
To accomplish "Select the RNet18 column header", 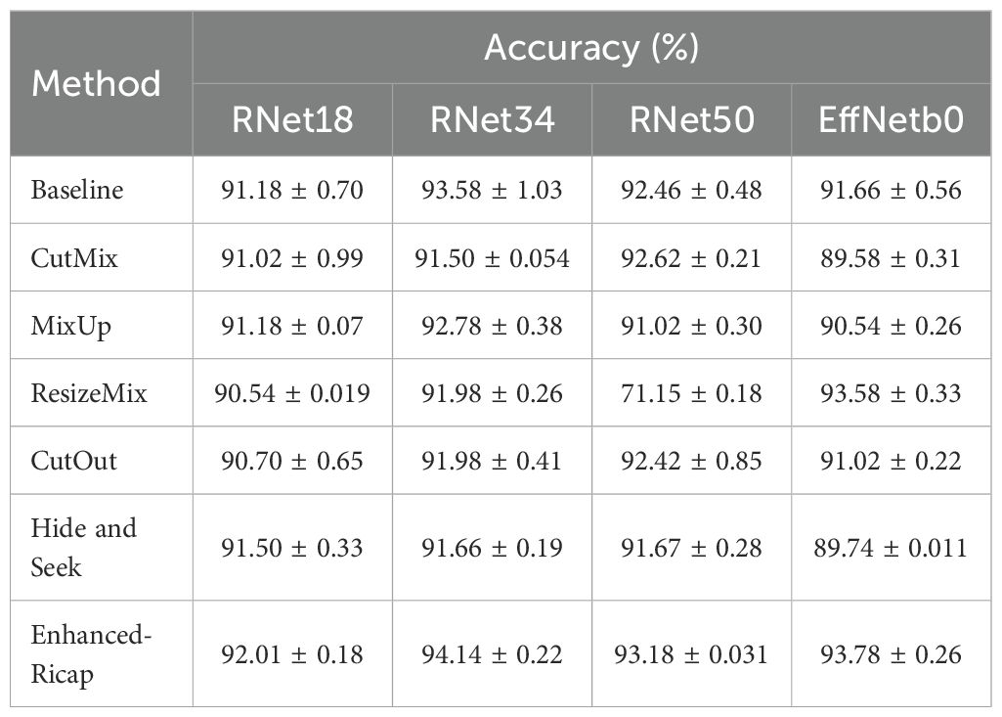I will (x=291, y=119).
